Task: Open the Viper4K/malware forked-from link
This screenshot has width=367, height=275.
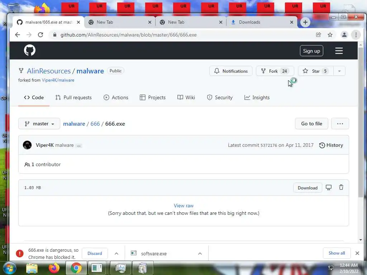Action: 58,80
